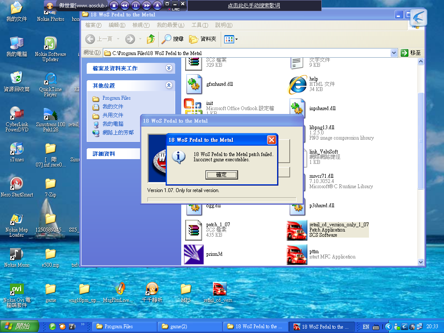Screen dimensions: 444x333
Task: Select the help HTML file icon
Action: coord(297,84)
